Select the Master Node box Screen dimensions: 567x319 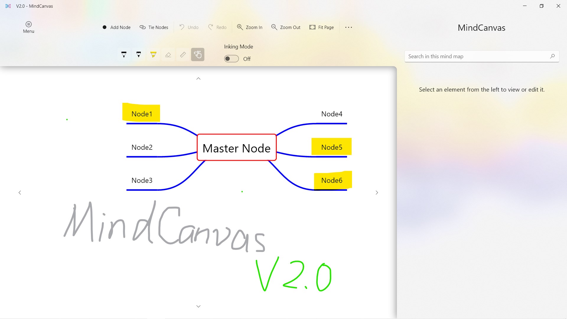237,148
